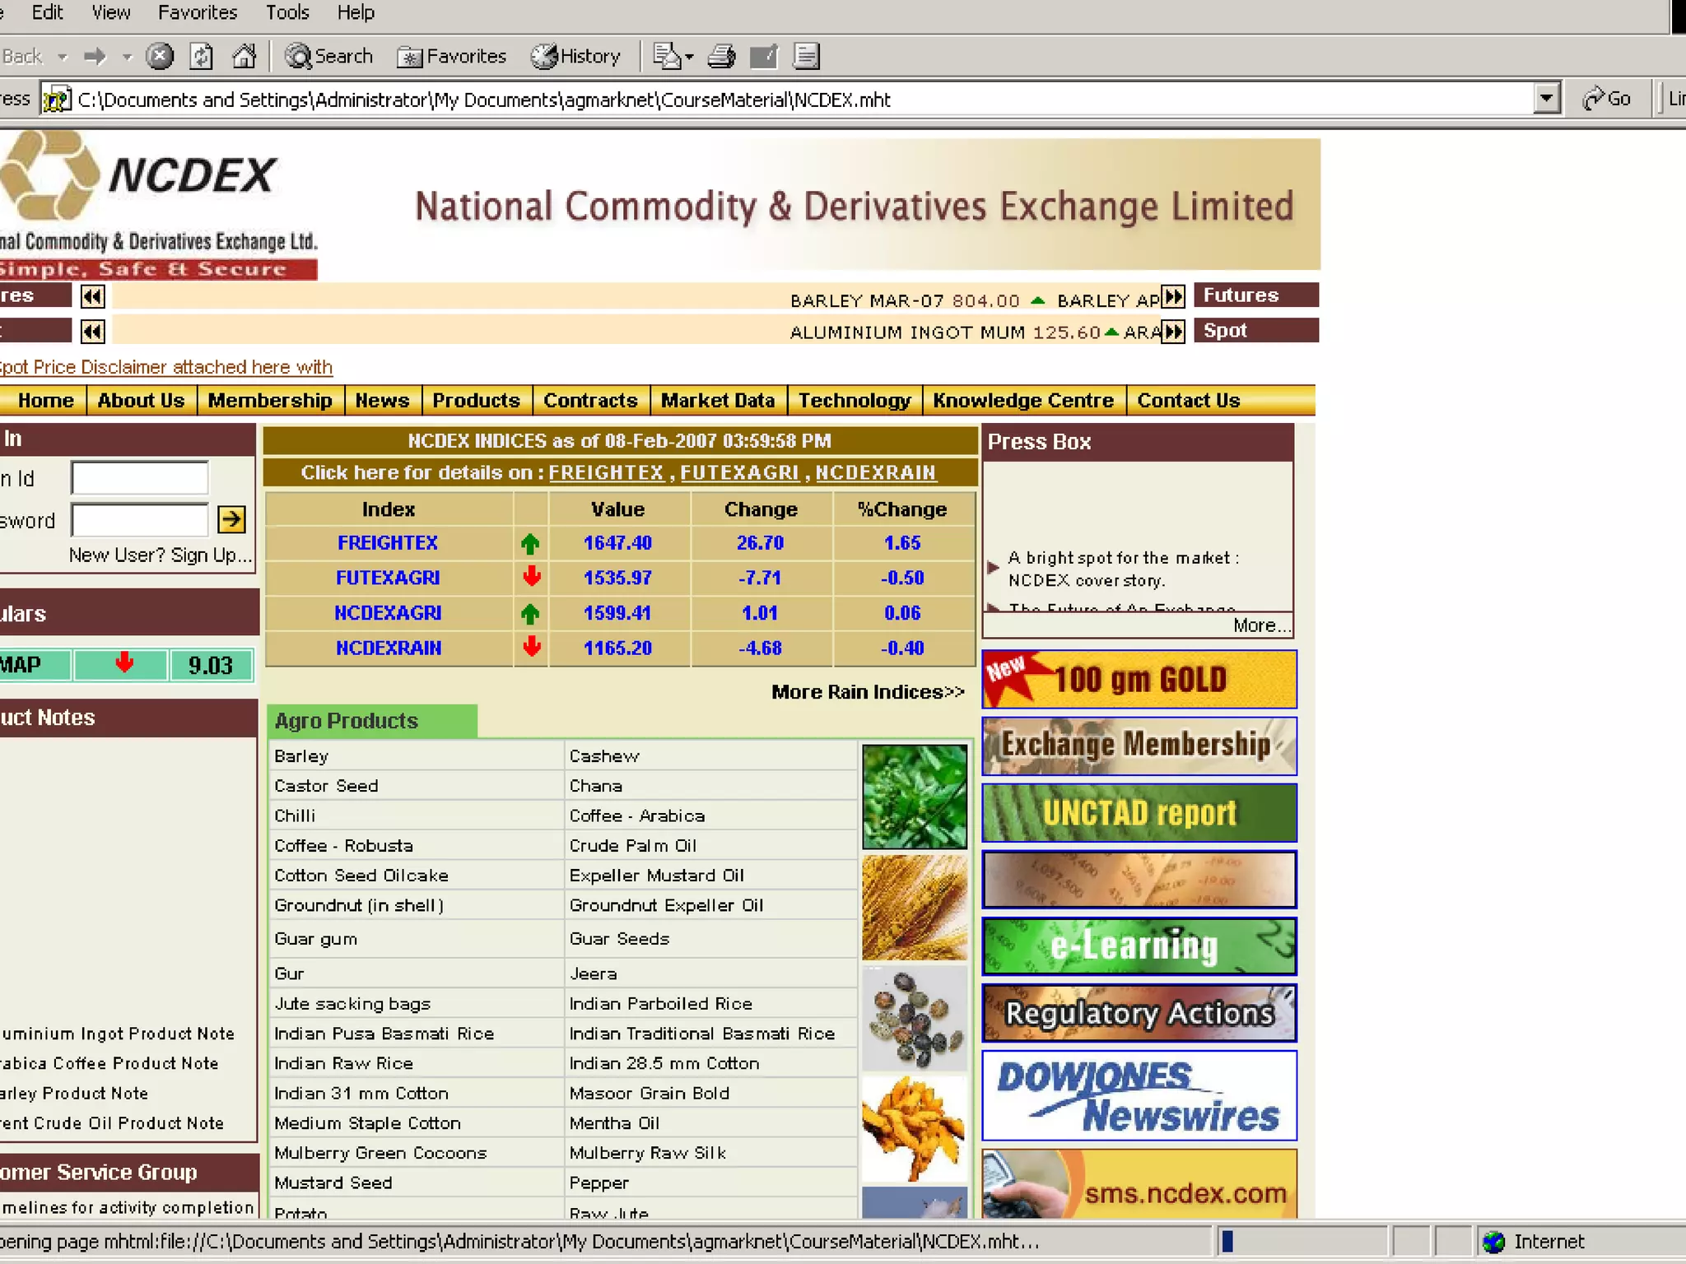The height and width of the screenshot is (1264, 1686).
Task: Select the Market Data navigation tab
Action: point(717,400)
